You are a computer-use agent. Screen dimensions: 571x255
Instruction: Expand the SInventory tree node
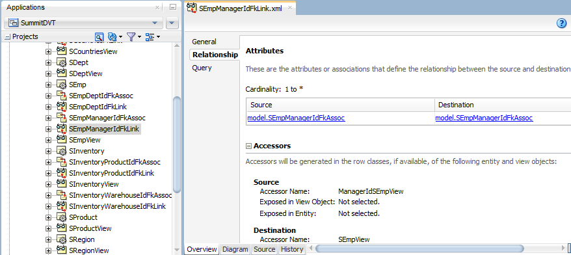(48, 151)
